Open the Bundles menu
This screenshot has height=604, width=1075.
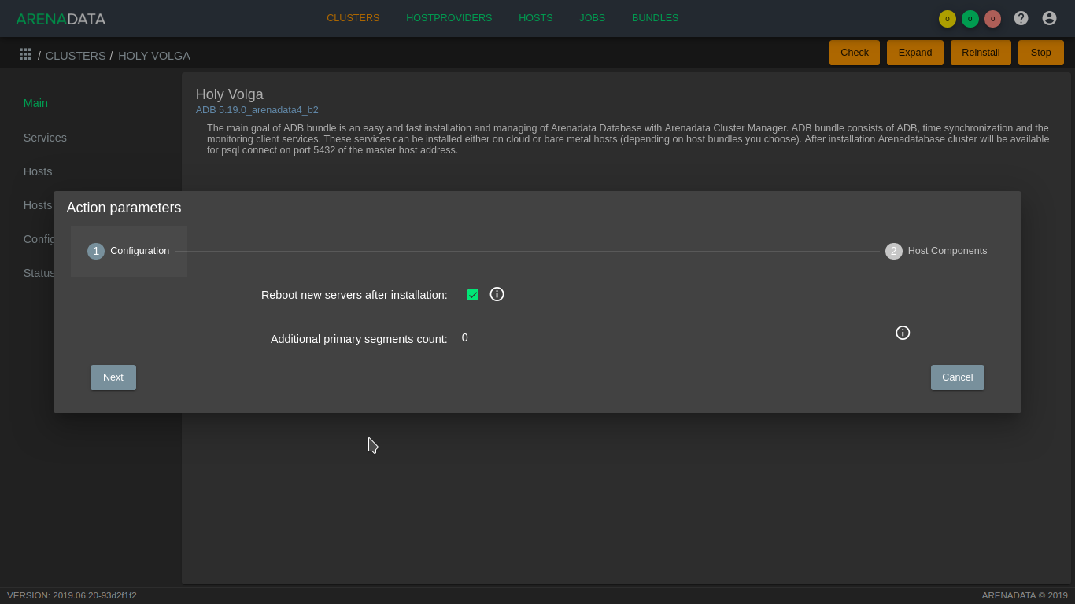tap(655, 18)
